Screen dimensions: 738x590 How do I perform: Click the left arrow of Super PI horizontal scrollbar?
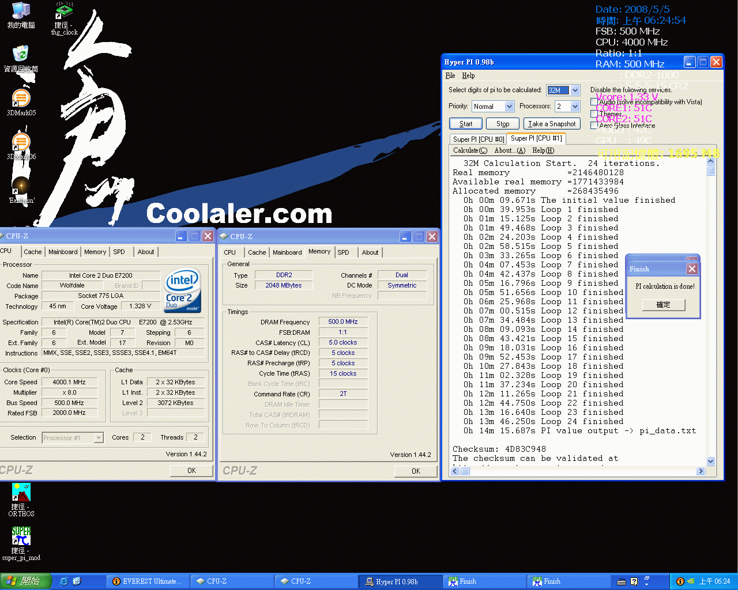click(454, 471)
